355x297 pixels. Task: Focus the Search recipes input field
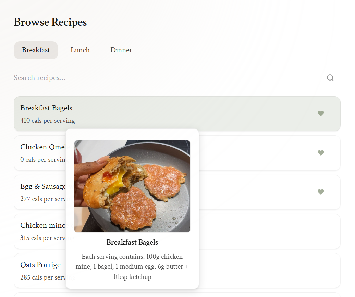[x=168, y=78]
